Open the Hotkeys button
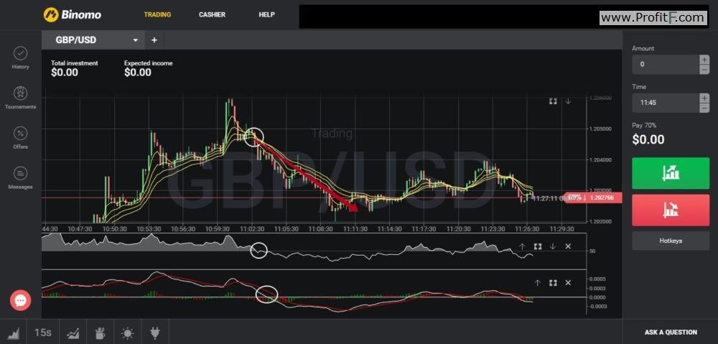The image size is (718, 344). pyautogui.click(x=671, y=241)
